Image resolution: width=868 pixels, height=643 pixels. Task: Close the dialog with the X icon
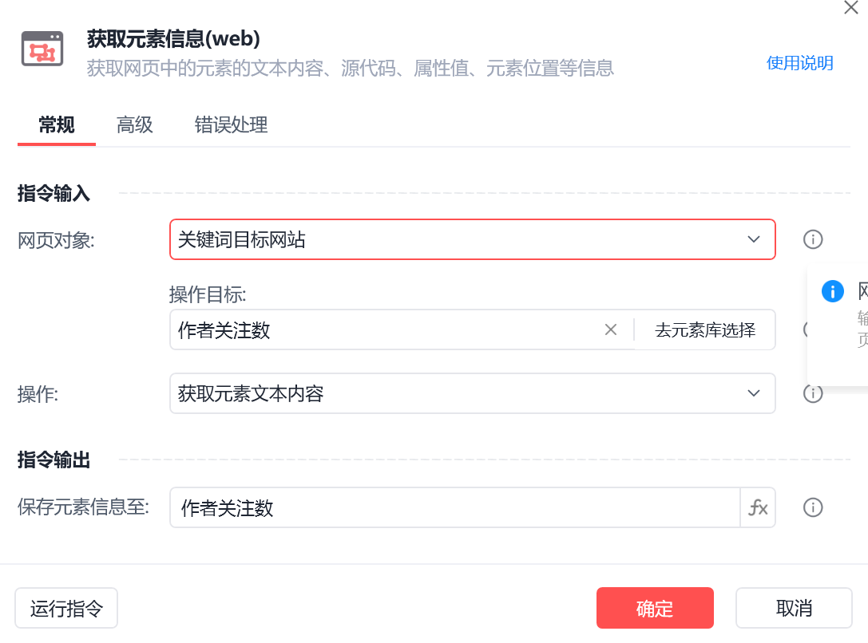click(x=851, y=7)
